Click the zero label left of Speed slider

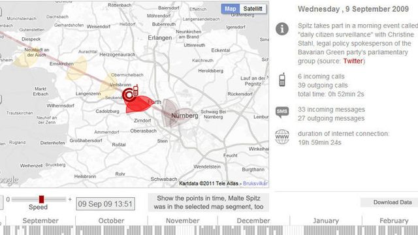8,199
